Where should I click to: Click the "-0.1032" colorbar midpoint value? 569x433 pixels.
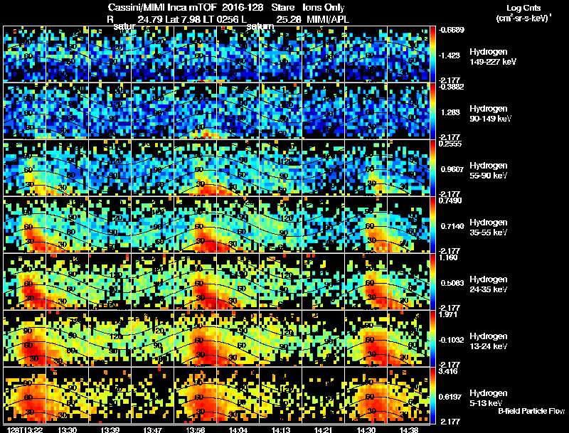click(451, 340)
